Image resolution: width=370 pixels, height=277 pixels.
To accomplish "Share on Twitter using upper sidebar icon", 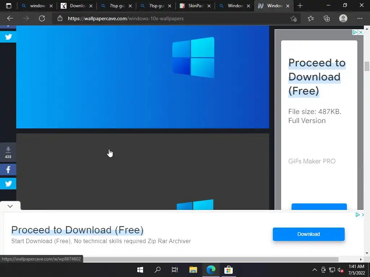I will pyautogui.click(x=8, y=37).
